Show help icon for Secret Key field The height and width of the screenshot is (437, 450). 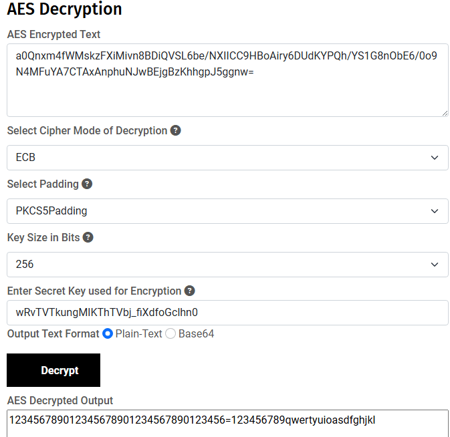[x=189, y=291]
